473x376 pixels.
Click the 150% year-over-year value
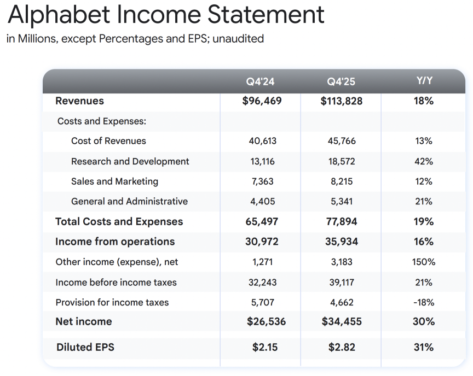(424, 262)
